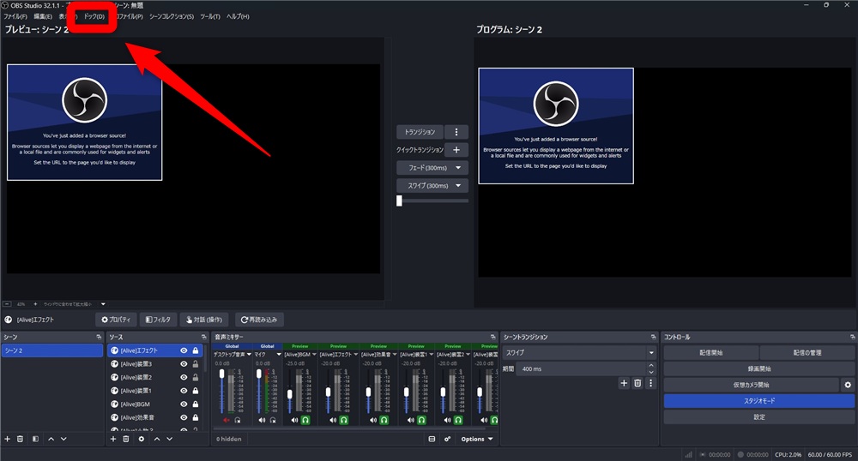
Task: Open [Alive]BGM channel dropdown arrow in mixer
Action: [x=314, y=354]
